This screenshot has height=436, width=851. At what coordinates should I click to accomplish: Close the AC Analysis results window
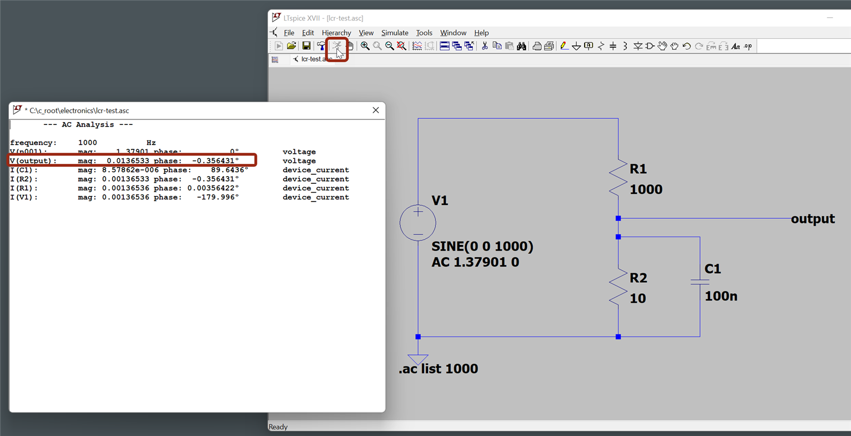(x=376, y=110)
